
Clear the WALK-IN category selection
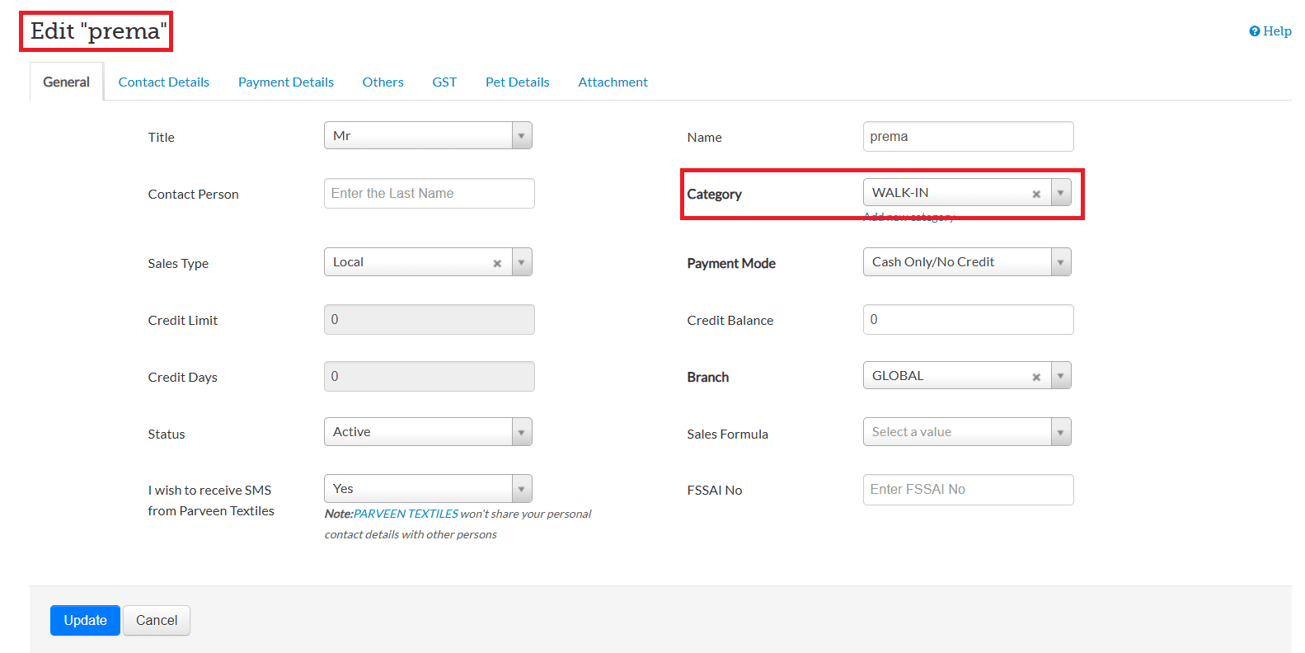pos(1036,194)
